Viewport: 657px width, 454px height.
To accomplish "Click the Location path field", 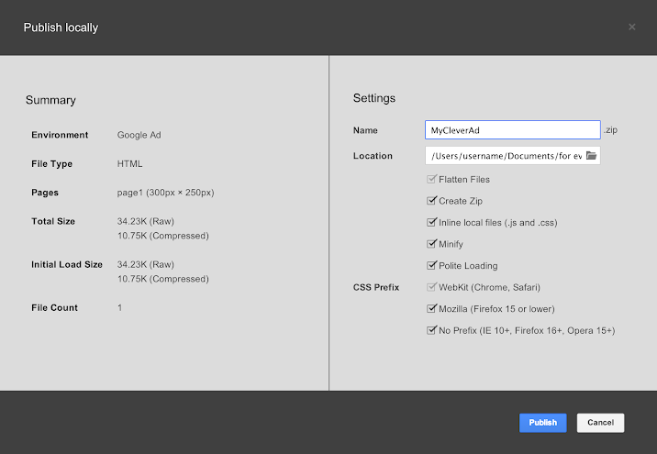I will coord(505,156).
